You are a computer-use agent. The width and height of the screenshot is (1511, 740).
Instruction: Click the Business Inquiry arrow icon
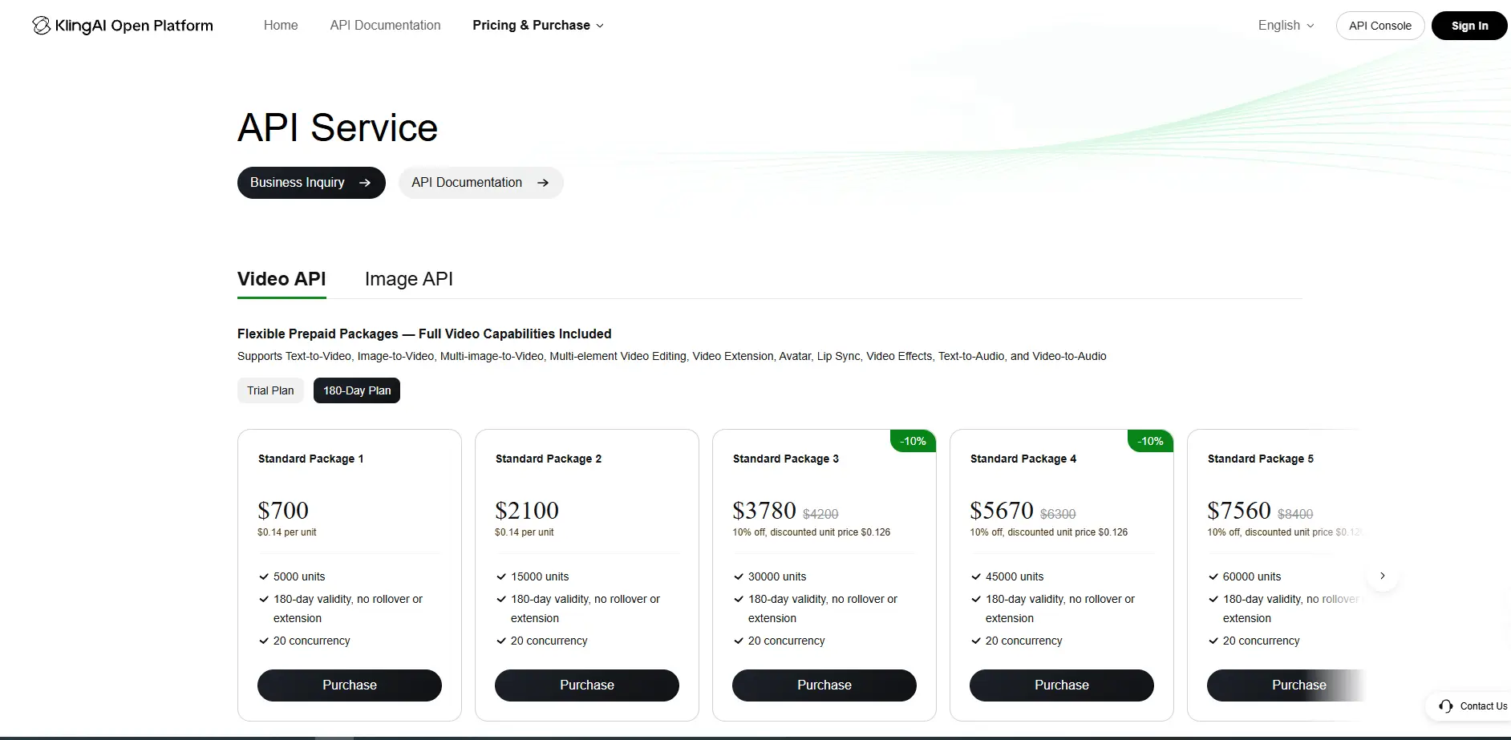(x=365, y=183)
